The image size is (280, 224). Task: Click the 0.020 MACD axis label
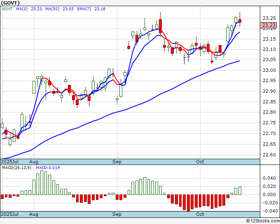tap(270, 186)
